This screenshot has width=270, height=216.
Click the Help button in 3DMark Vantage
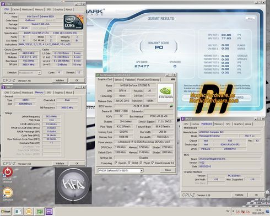[x=250, y=19]
